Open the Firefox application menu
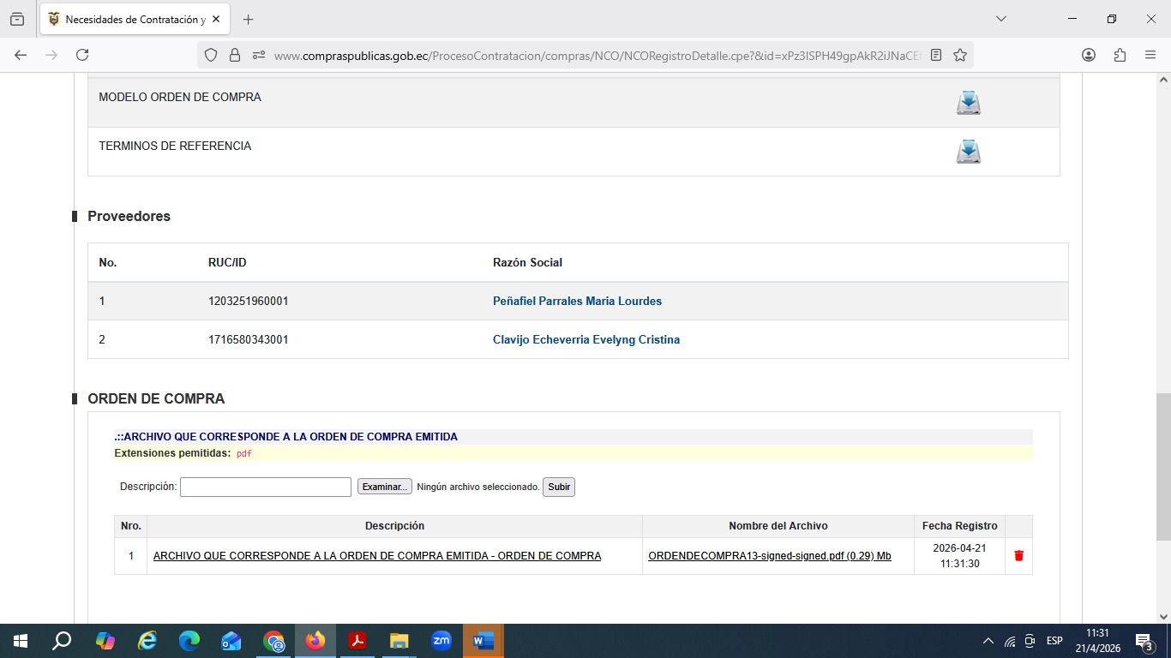The height and width of the screenshot is (658, 1171). (x=1150, y=55)
